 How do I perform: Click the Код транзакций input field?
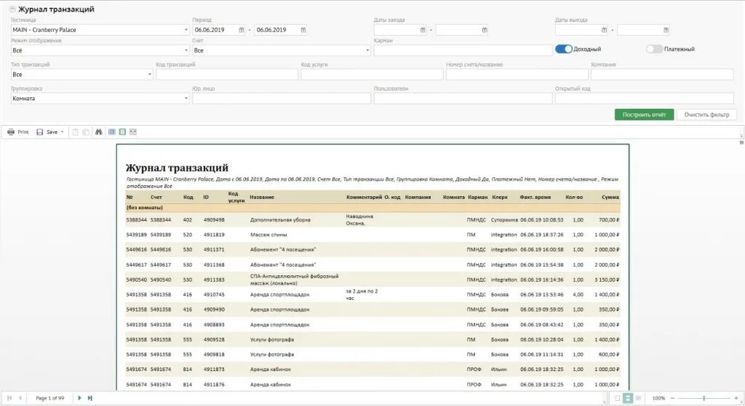point(227,75)
